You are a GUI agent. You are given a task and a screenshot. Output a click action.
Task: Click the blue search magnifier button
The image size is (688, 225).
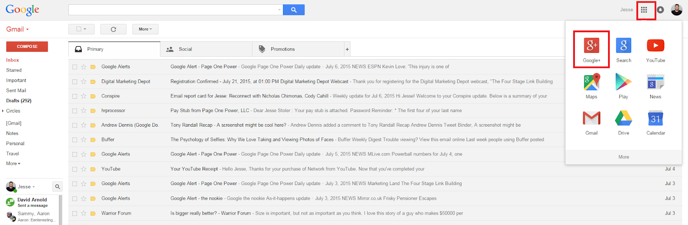[294, 10]
